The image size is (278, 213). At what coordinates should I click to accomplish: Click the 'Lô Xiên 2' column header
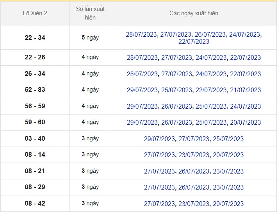click(x=35, y=14)
